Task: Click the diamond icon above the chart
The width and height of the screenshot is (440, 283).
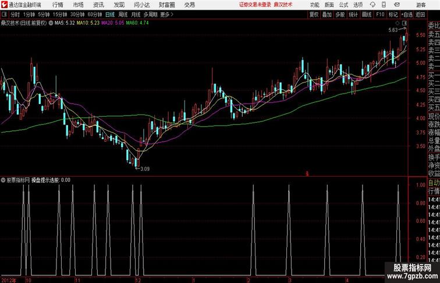Action: tap(398, 23)
